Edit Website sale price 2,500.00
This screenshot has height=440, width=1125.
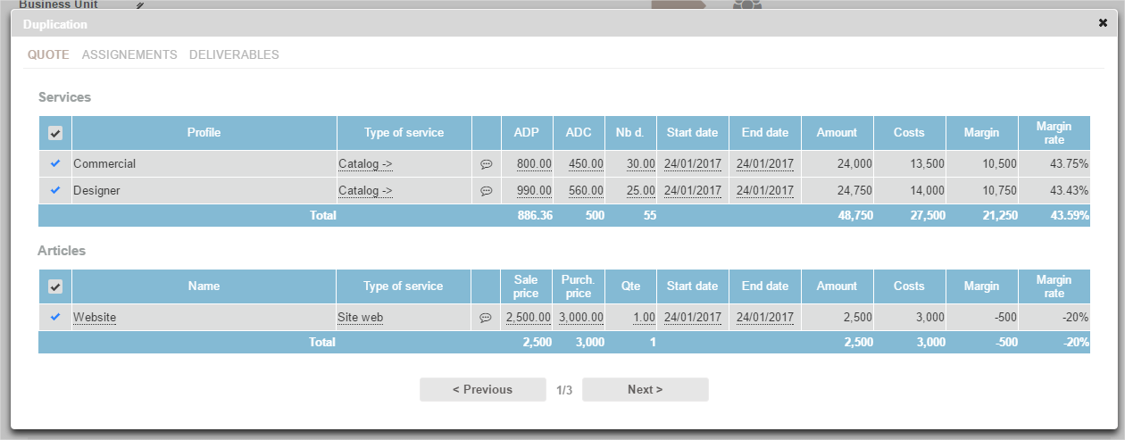[529, 318]
